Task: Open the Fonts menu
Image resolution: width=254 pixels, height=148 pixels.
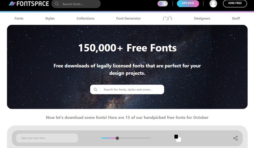Action: 19,18
